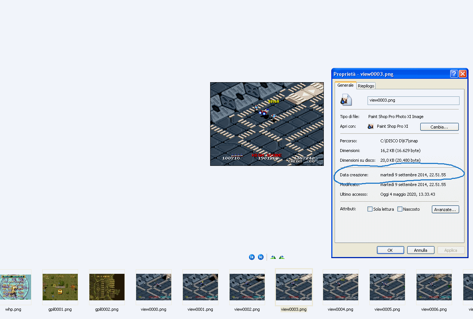Select the gpil0002.png thumbnail

[107, 287]
